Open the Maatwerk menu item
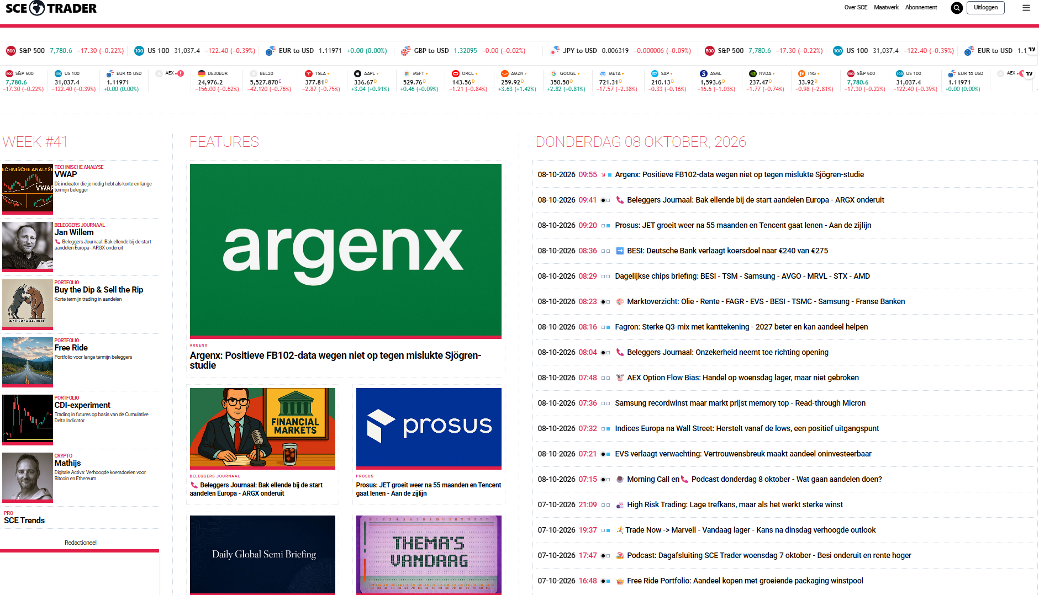 pos(886,8)
